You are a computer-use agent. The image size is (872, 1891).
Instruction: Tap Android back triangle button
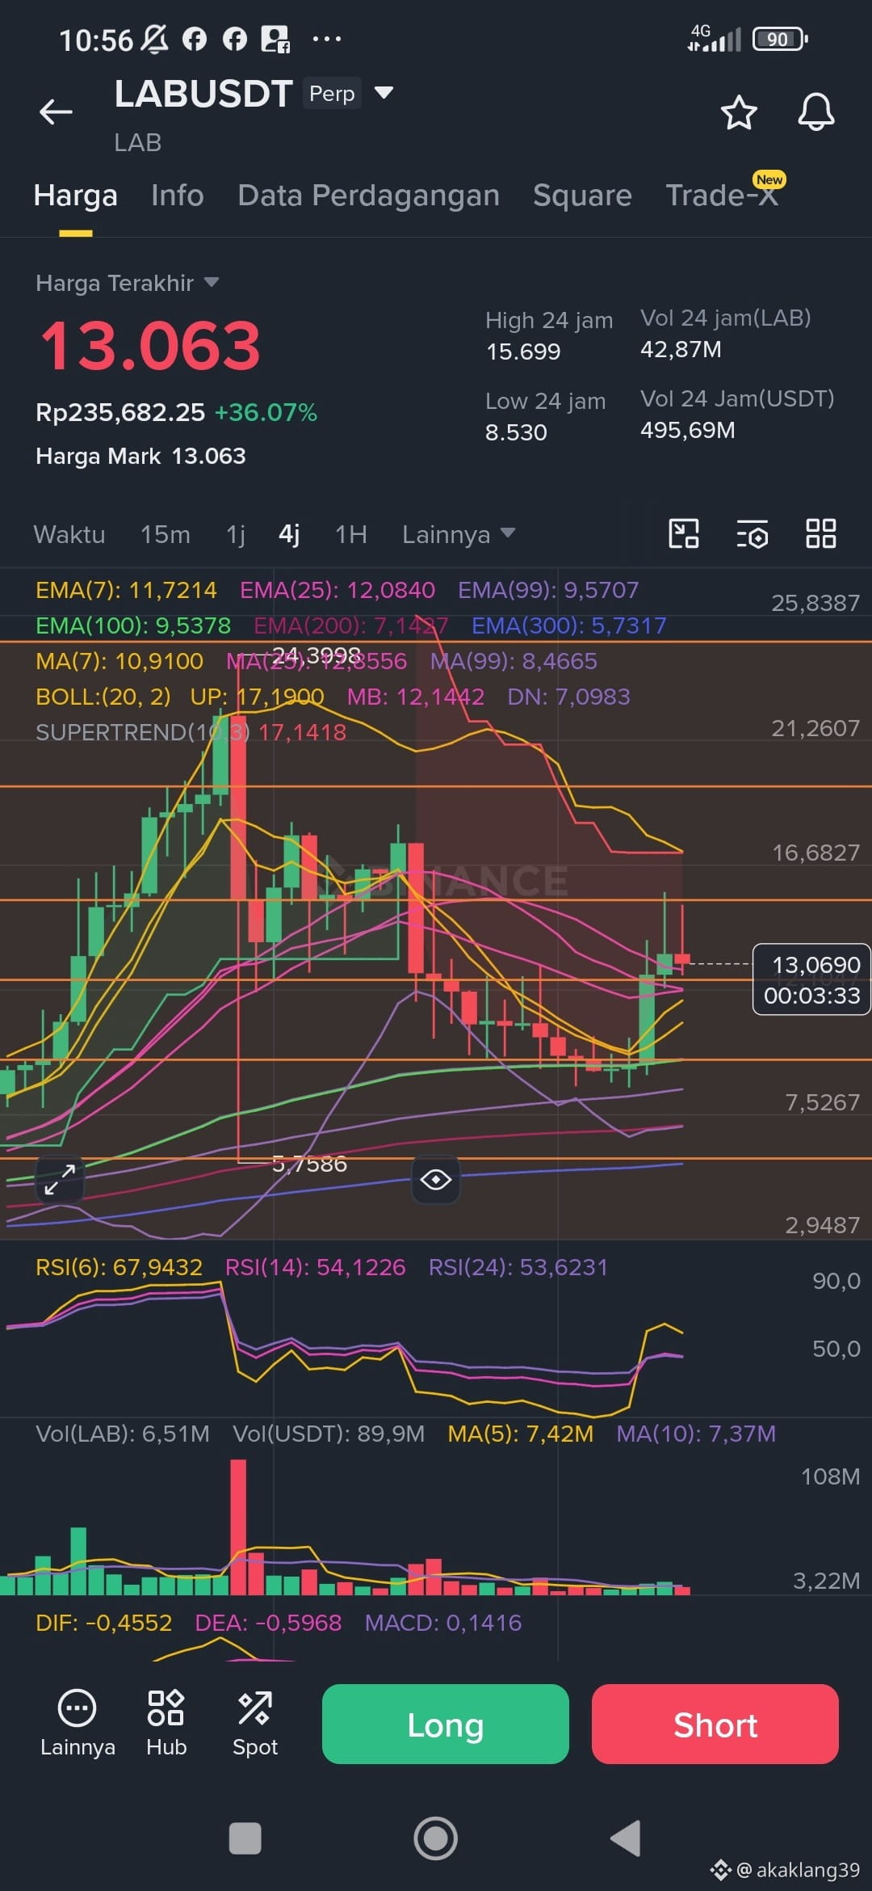626,1838
